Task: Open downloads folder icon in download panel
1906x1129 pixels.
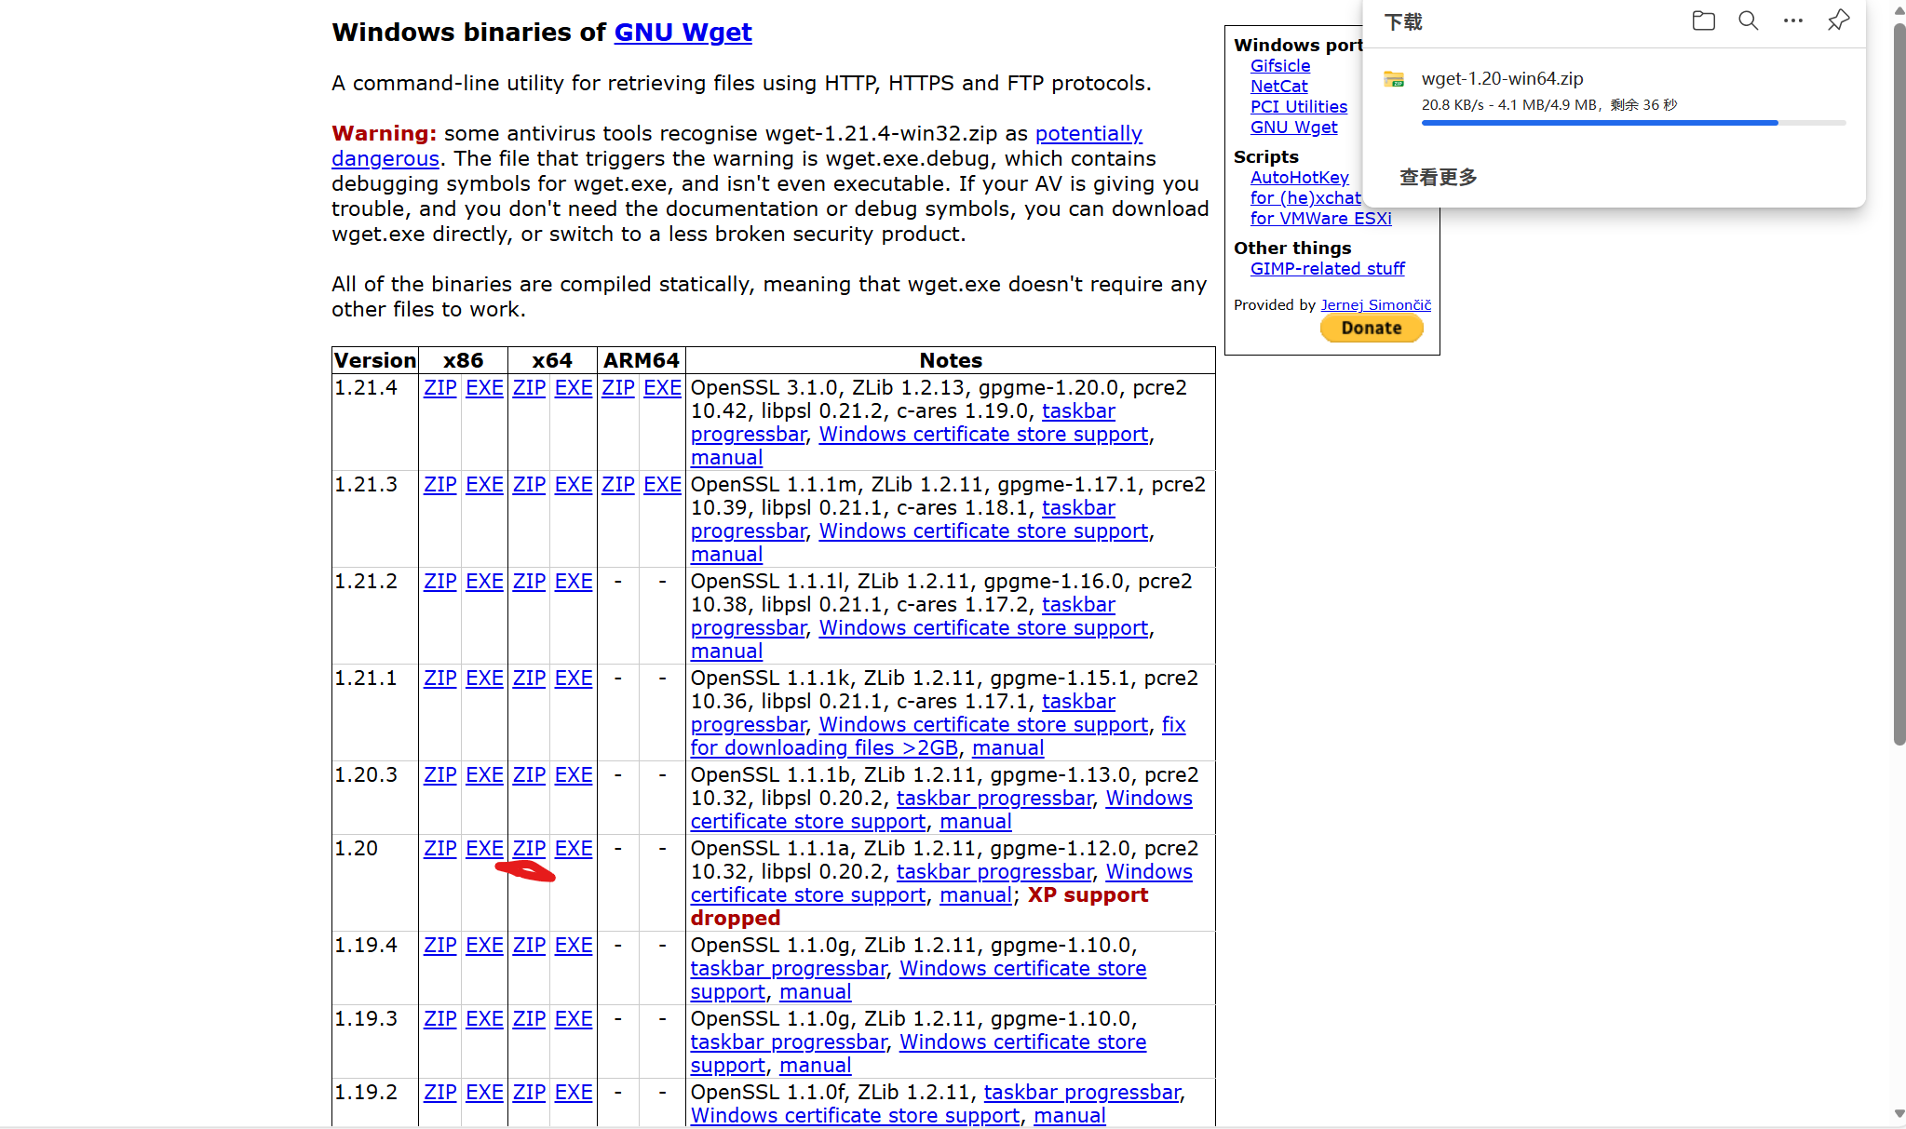Action: click(1703, 20)
